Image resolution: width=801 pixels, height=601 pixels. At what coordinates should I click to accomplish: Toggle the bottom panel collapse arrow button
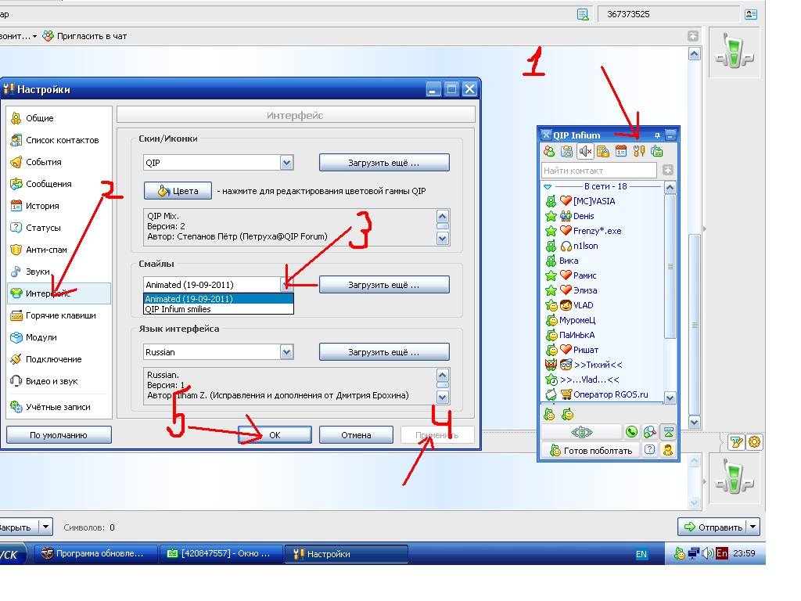tap(668, 432)
